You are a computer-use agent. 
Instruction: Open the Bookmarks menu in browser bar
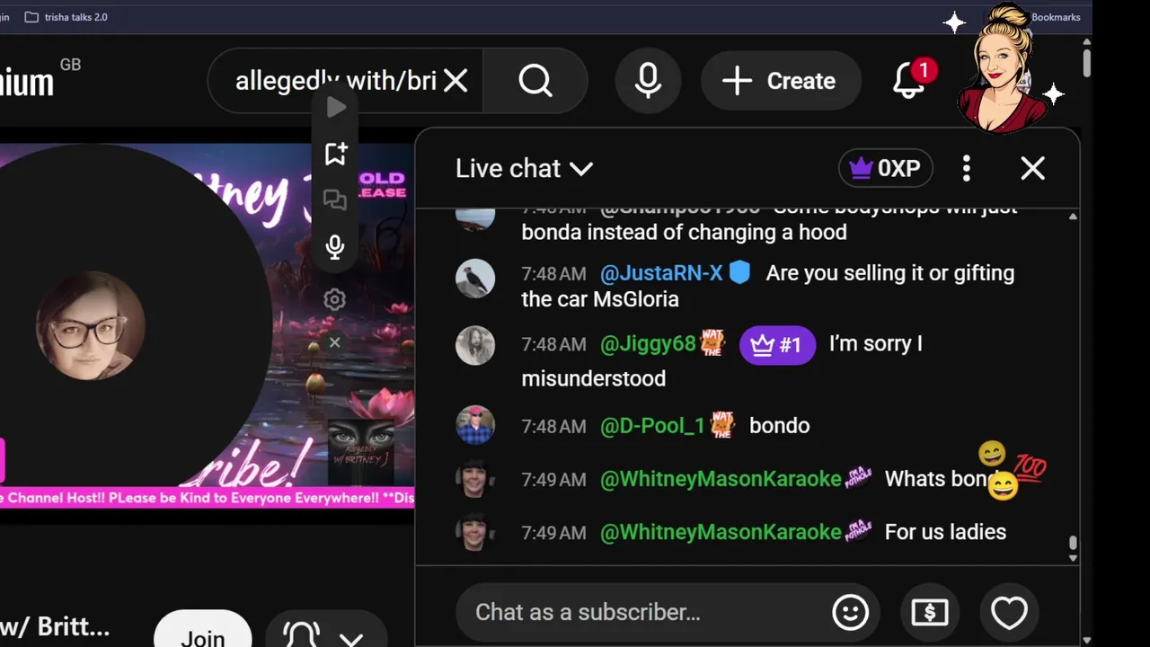point(1056,17)
